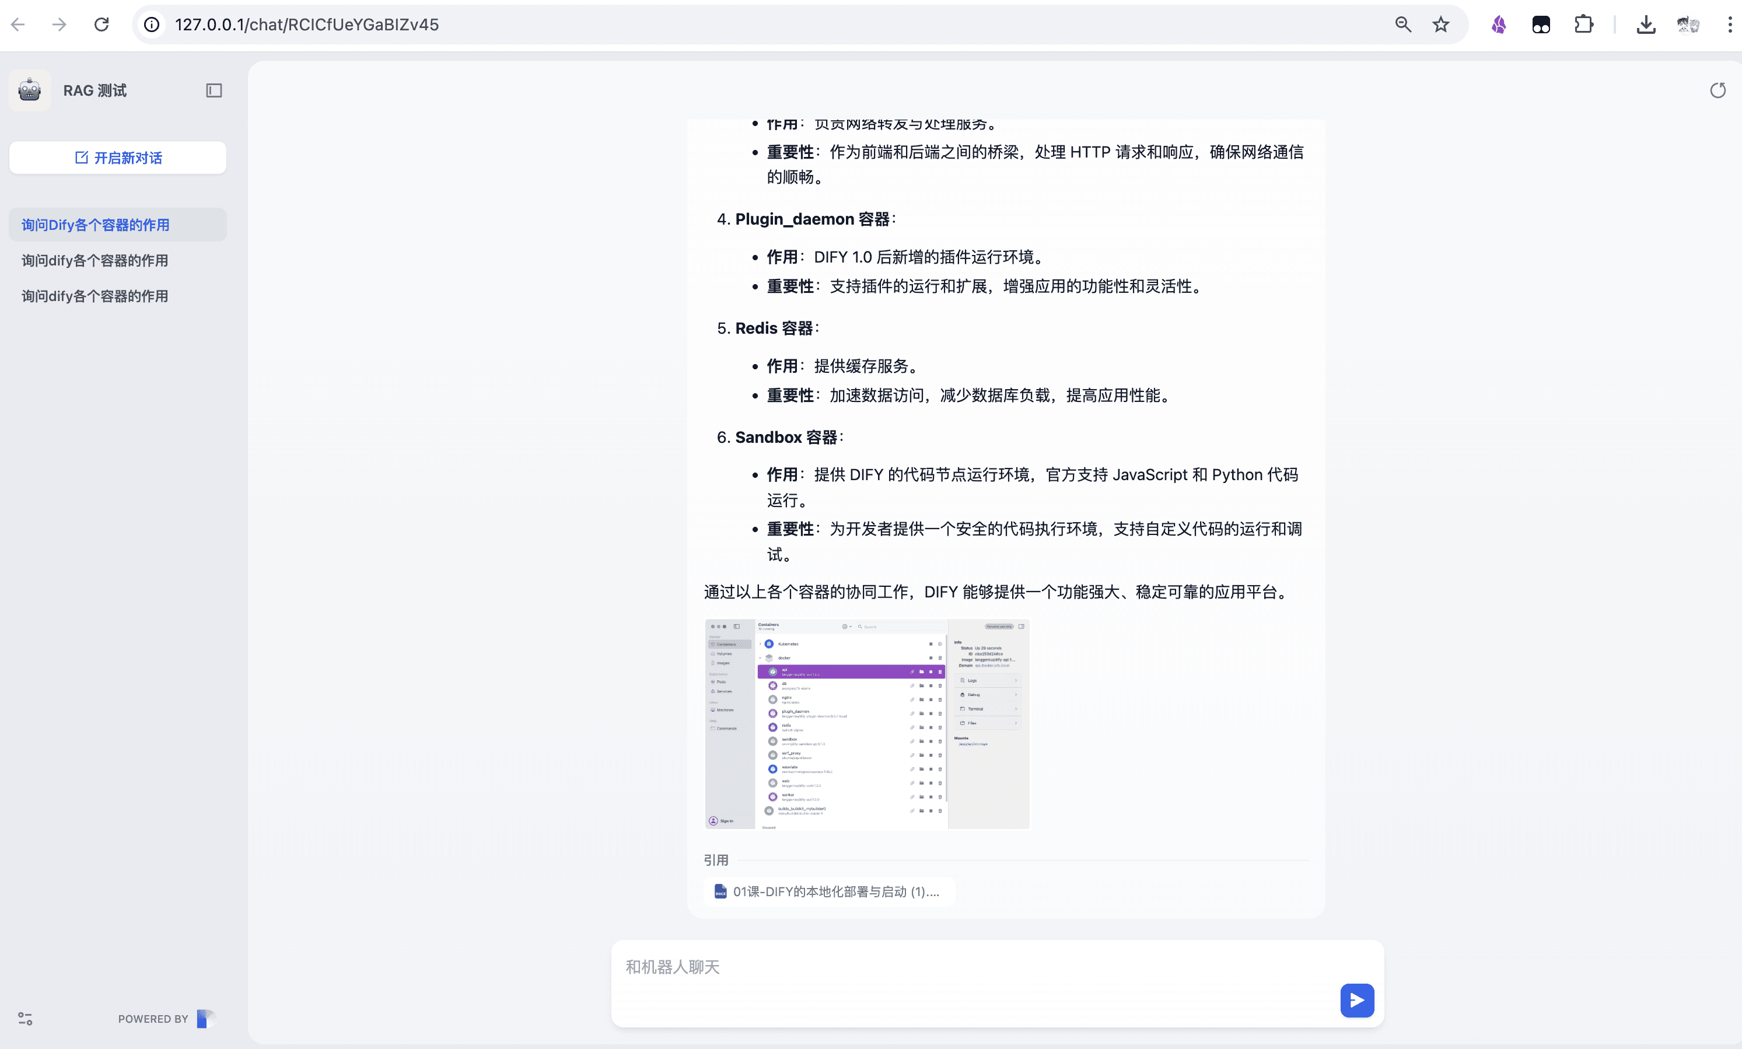The height and width of the screenshot is (1049, 1742).
Task: Click the Plugin_daemon 容器 heading
Action: 812,219
